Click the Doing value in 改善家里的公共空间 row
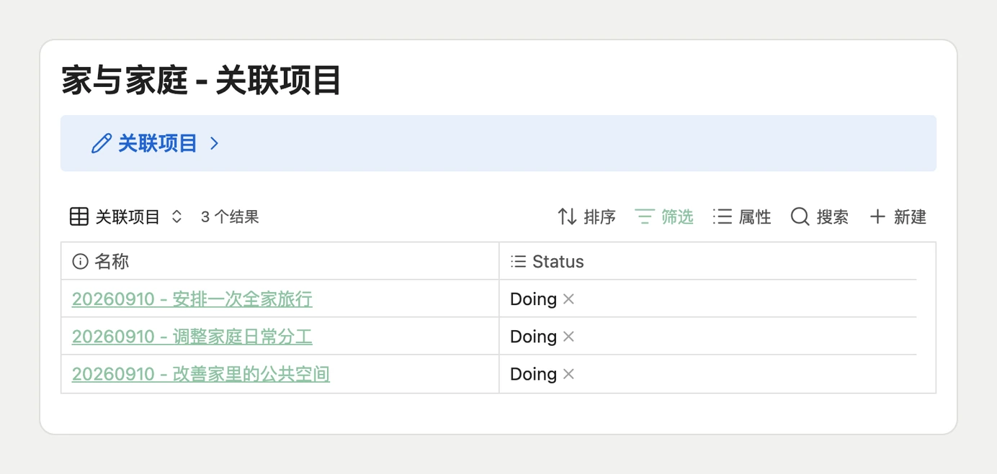The image size is (997, 474). pyautogui.click(x=533, y=373)
